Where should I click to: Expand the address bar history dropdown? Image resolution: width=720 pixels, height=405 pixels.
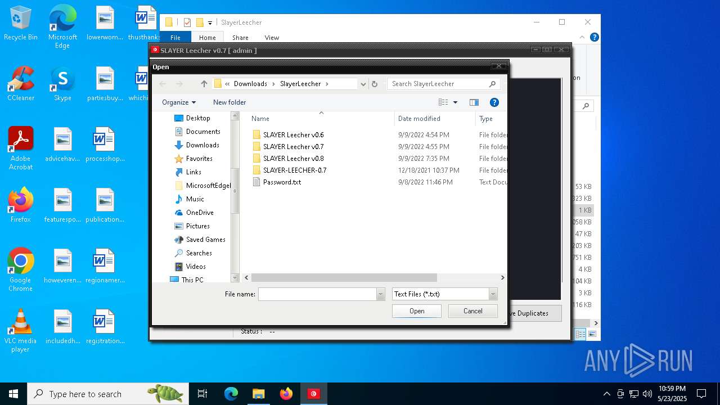[363, 84]
